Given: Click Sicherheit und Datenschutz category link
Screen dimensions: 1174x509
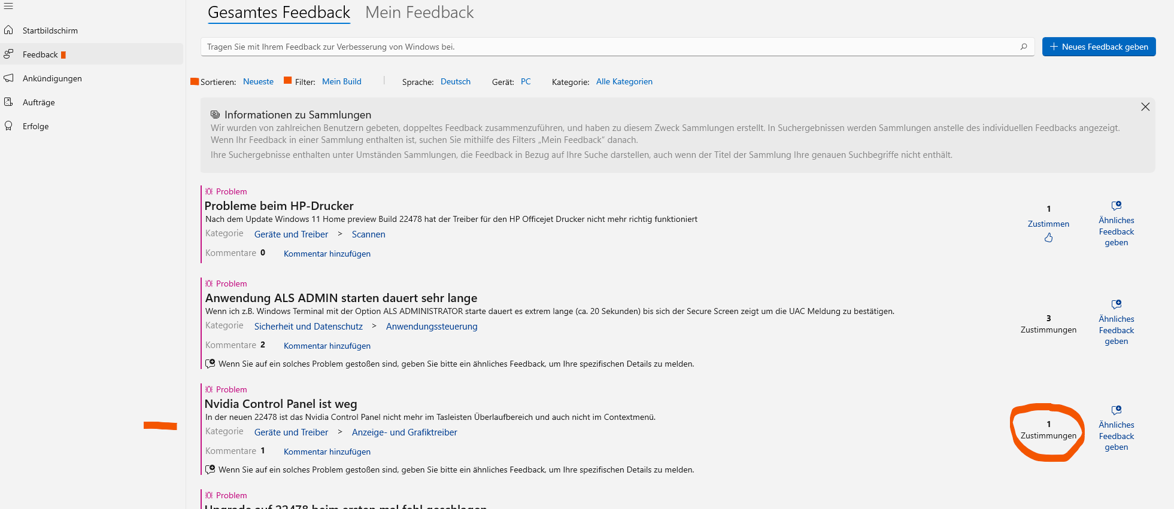Looking at the screenshot, I should click(x=308, y=327).
